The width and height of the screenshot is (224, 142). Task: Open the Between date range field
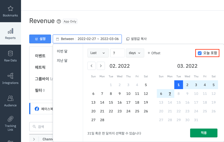pos(87,39)
